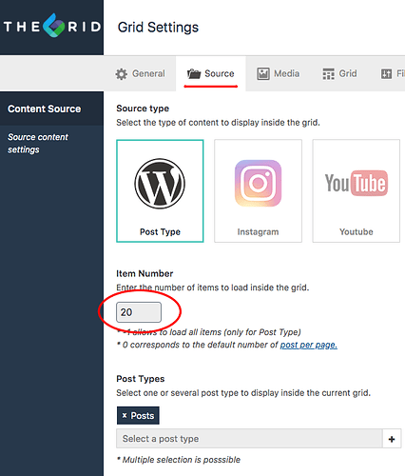Select the WordPress Post Type source
The image size is (405, 476).
[160, 191]
